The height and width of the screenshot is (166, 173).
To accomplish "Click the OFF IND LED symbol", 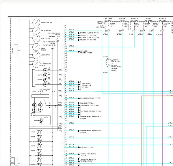I will (x=45, y=84).
